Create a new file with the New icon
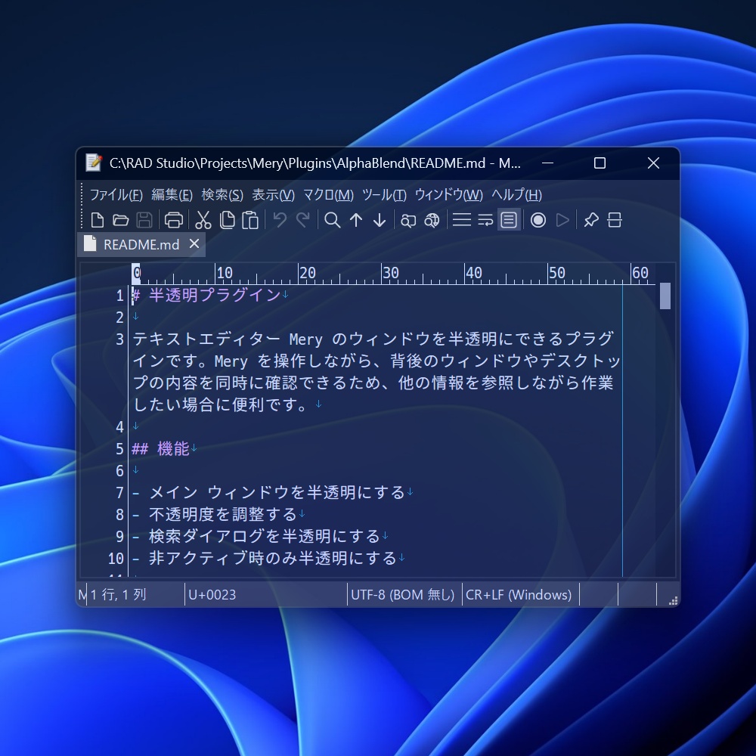 click(98, 220)
